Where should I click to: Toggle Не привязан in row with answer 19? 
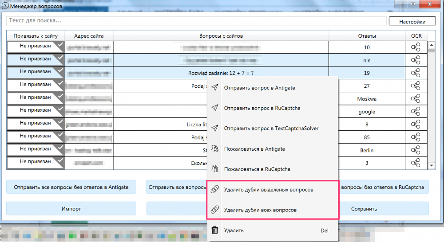pos(35,73)
